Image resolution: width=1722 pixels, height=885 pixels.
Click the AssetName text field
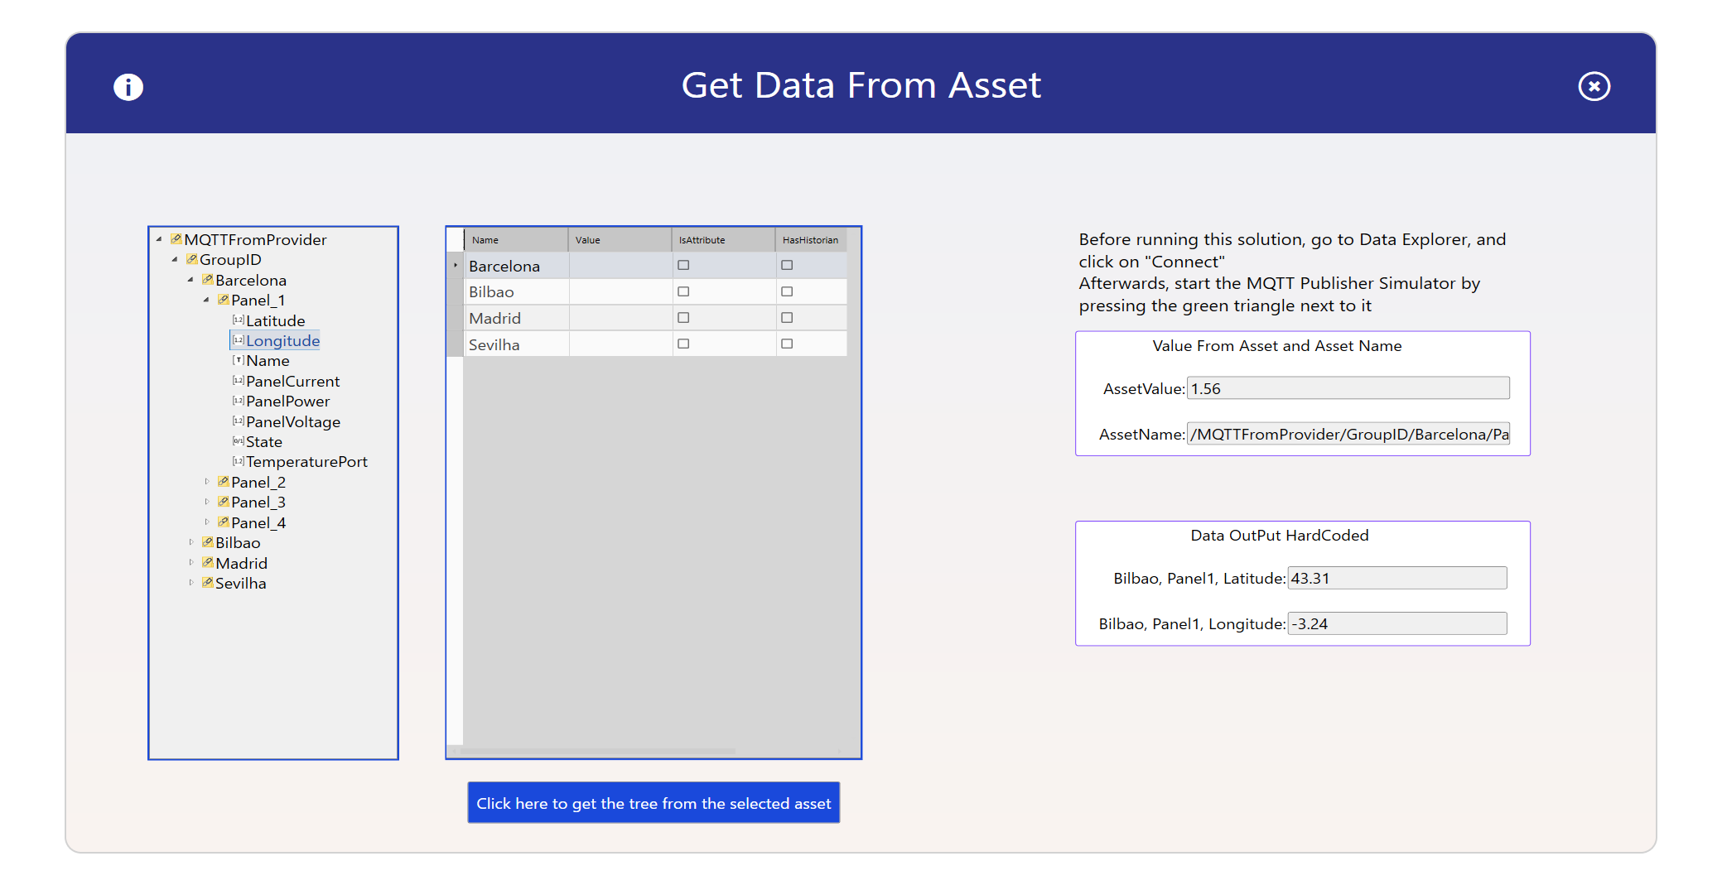[x=1348, y=434]
